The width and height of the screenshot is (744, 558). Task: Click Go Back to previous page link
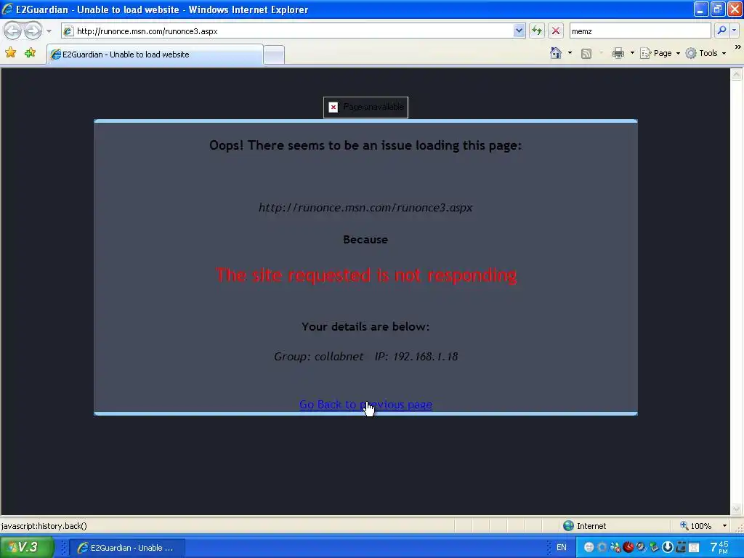pos(365,405)
